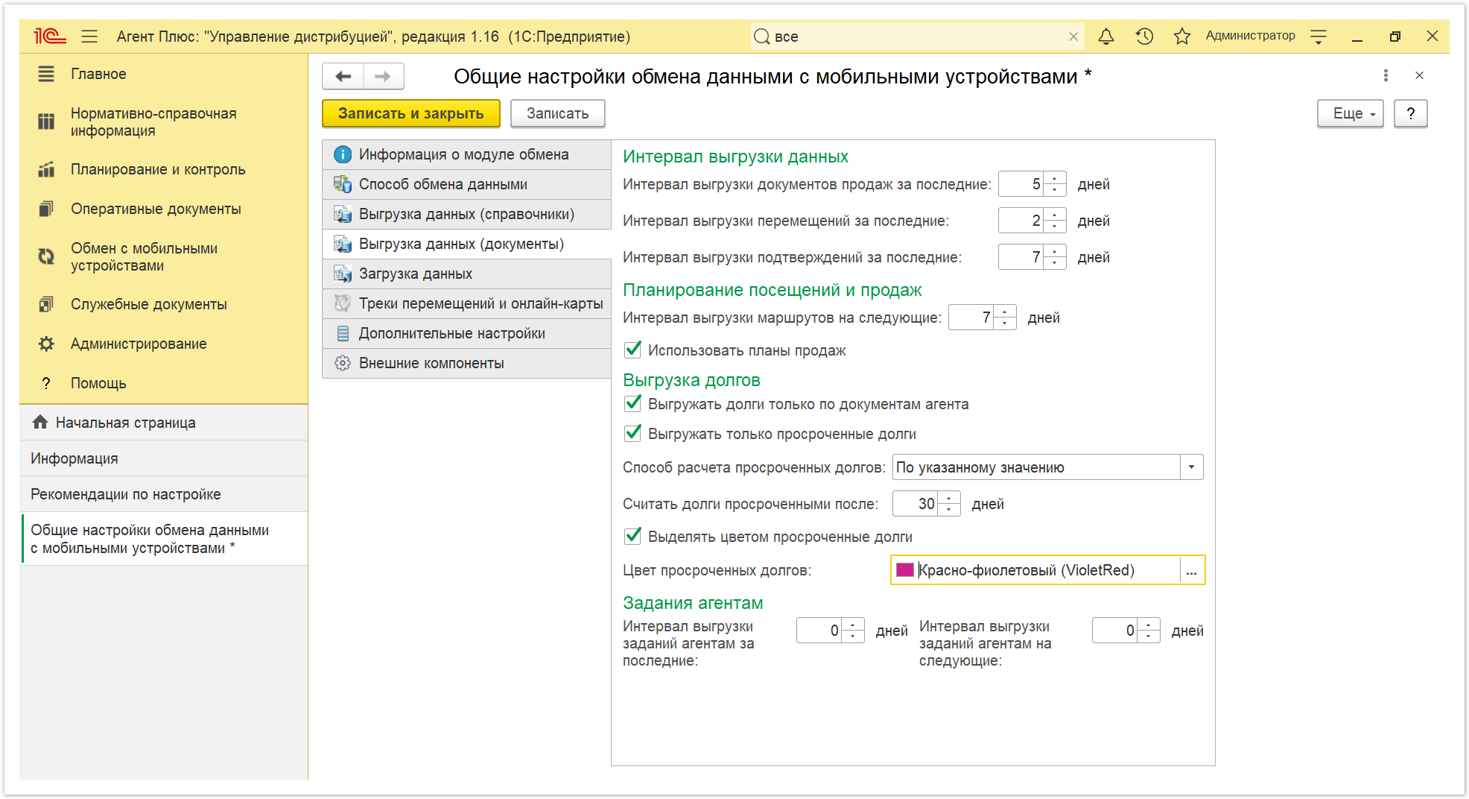
Task: Click the Главное section icon
Action: pyautogui.click(x=46, y=74)
